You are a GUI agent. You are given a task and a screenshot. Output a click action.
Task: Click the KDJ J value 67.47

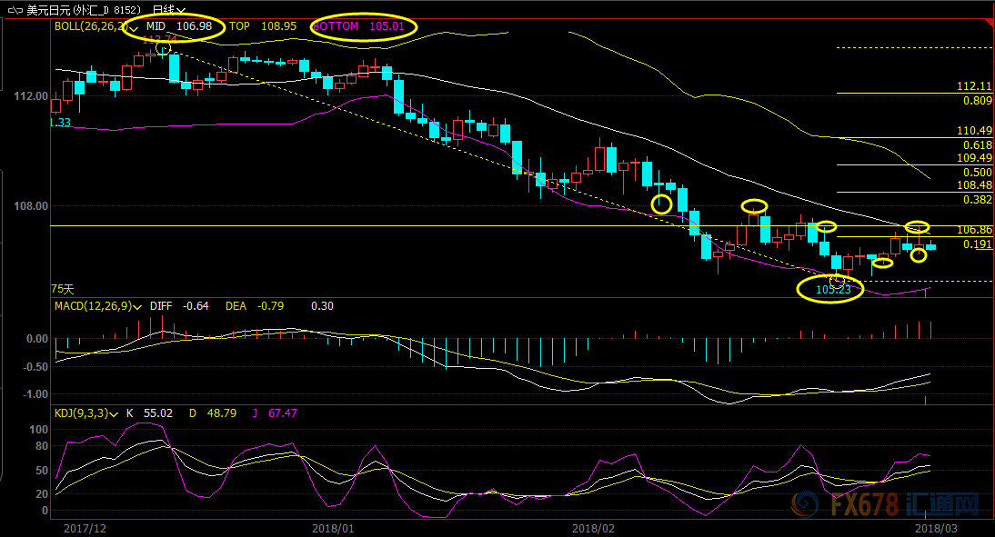282,413
